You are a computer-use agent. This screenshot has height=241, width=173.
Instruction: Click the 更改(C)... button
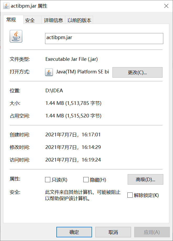pyautogui.click(x=137, y=73)
